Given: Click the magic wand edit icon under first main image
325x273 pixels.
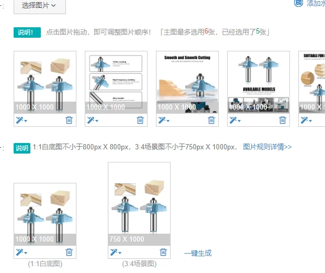Looking at the screenshot, I should (19, 120).
